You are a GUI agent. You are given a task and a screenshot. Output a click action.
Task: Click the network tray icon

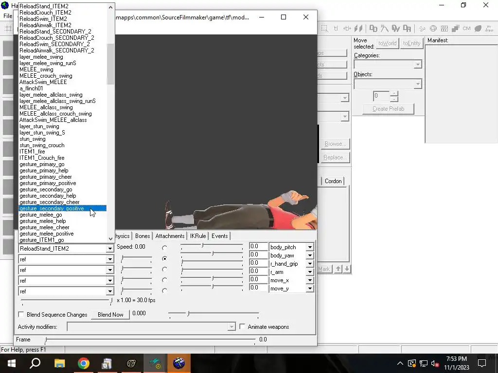point(424,363)
